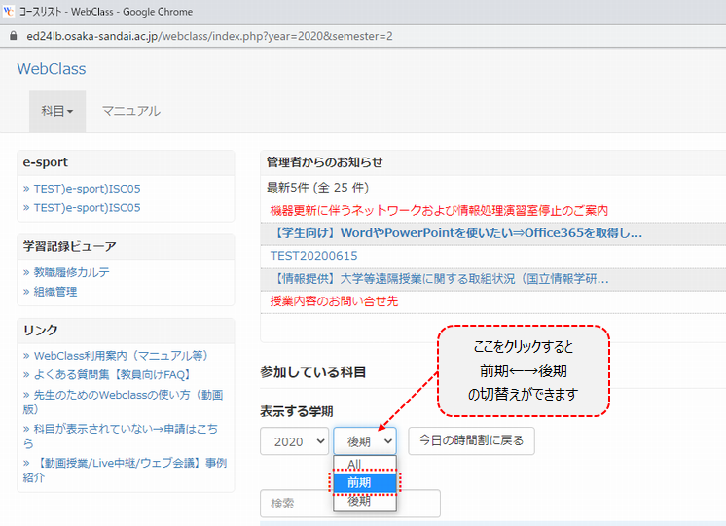Collapse the 後期 semester dropdown
The height and width of the screenshot is (526, 726).
point(365,440)
